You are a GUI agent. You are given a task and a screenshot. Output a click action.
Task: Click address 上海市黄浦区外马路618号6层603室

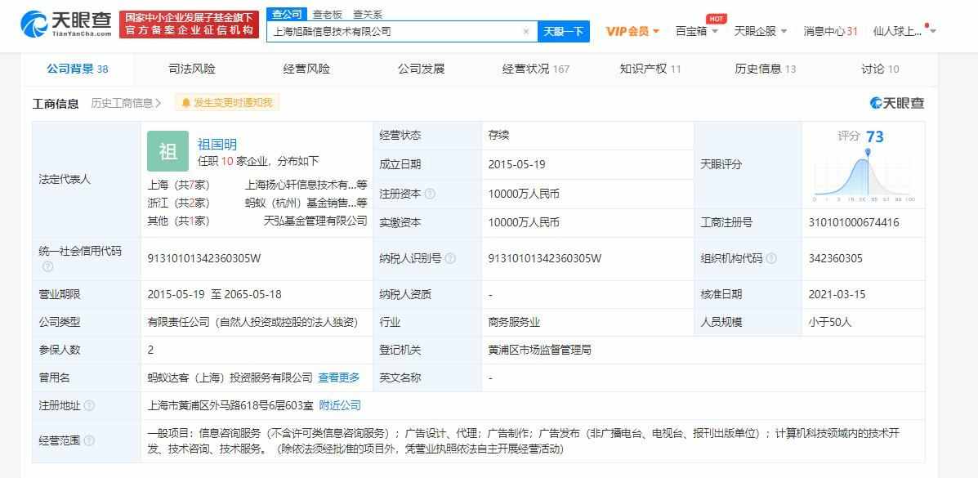230,405
